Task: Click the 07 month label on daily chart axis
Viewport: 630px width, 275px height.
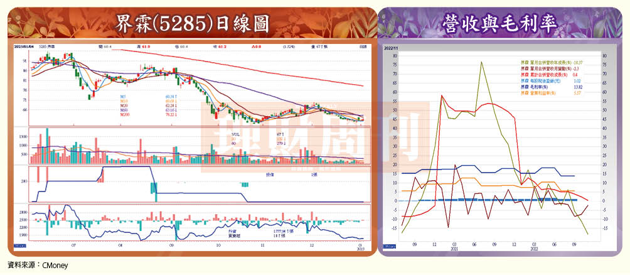Action: point(73,244)
